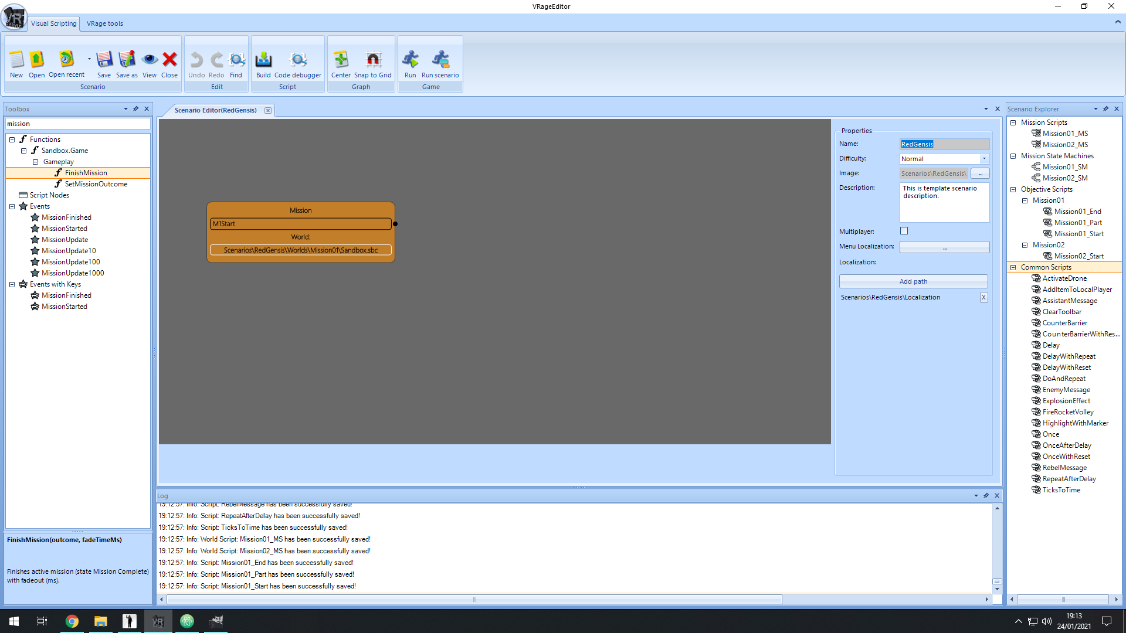Viewport: 1126px width, 633px height.
Task: Open the Code debugger tool
Action: pos(298,63)
